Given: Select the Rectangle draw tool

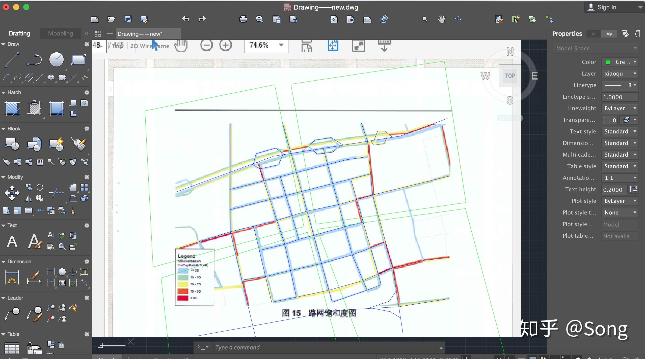Looking at the screenshot, I should 78,60.
